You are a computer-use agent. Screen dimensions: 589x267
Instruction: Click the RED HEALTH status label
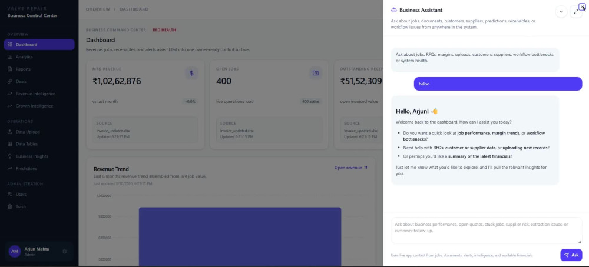point(164,30)
